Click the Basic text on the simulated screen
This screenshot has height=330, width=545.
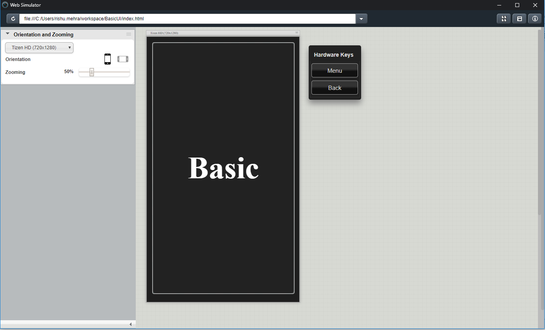[223, 168]
